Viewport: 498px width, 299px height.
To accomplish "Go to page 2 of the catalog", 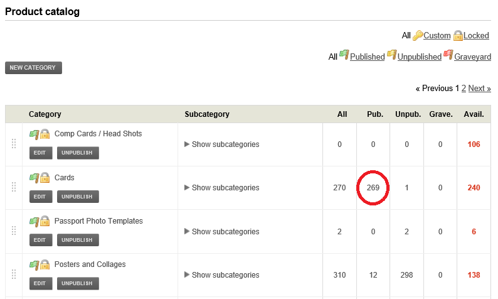I will [x=464, y=88].
